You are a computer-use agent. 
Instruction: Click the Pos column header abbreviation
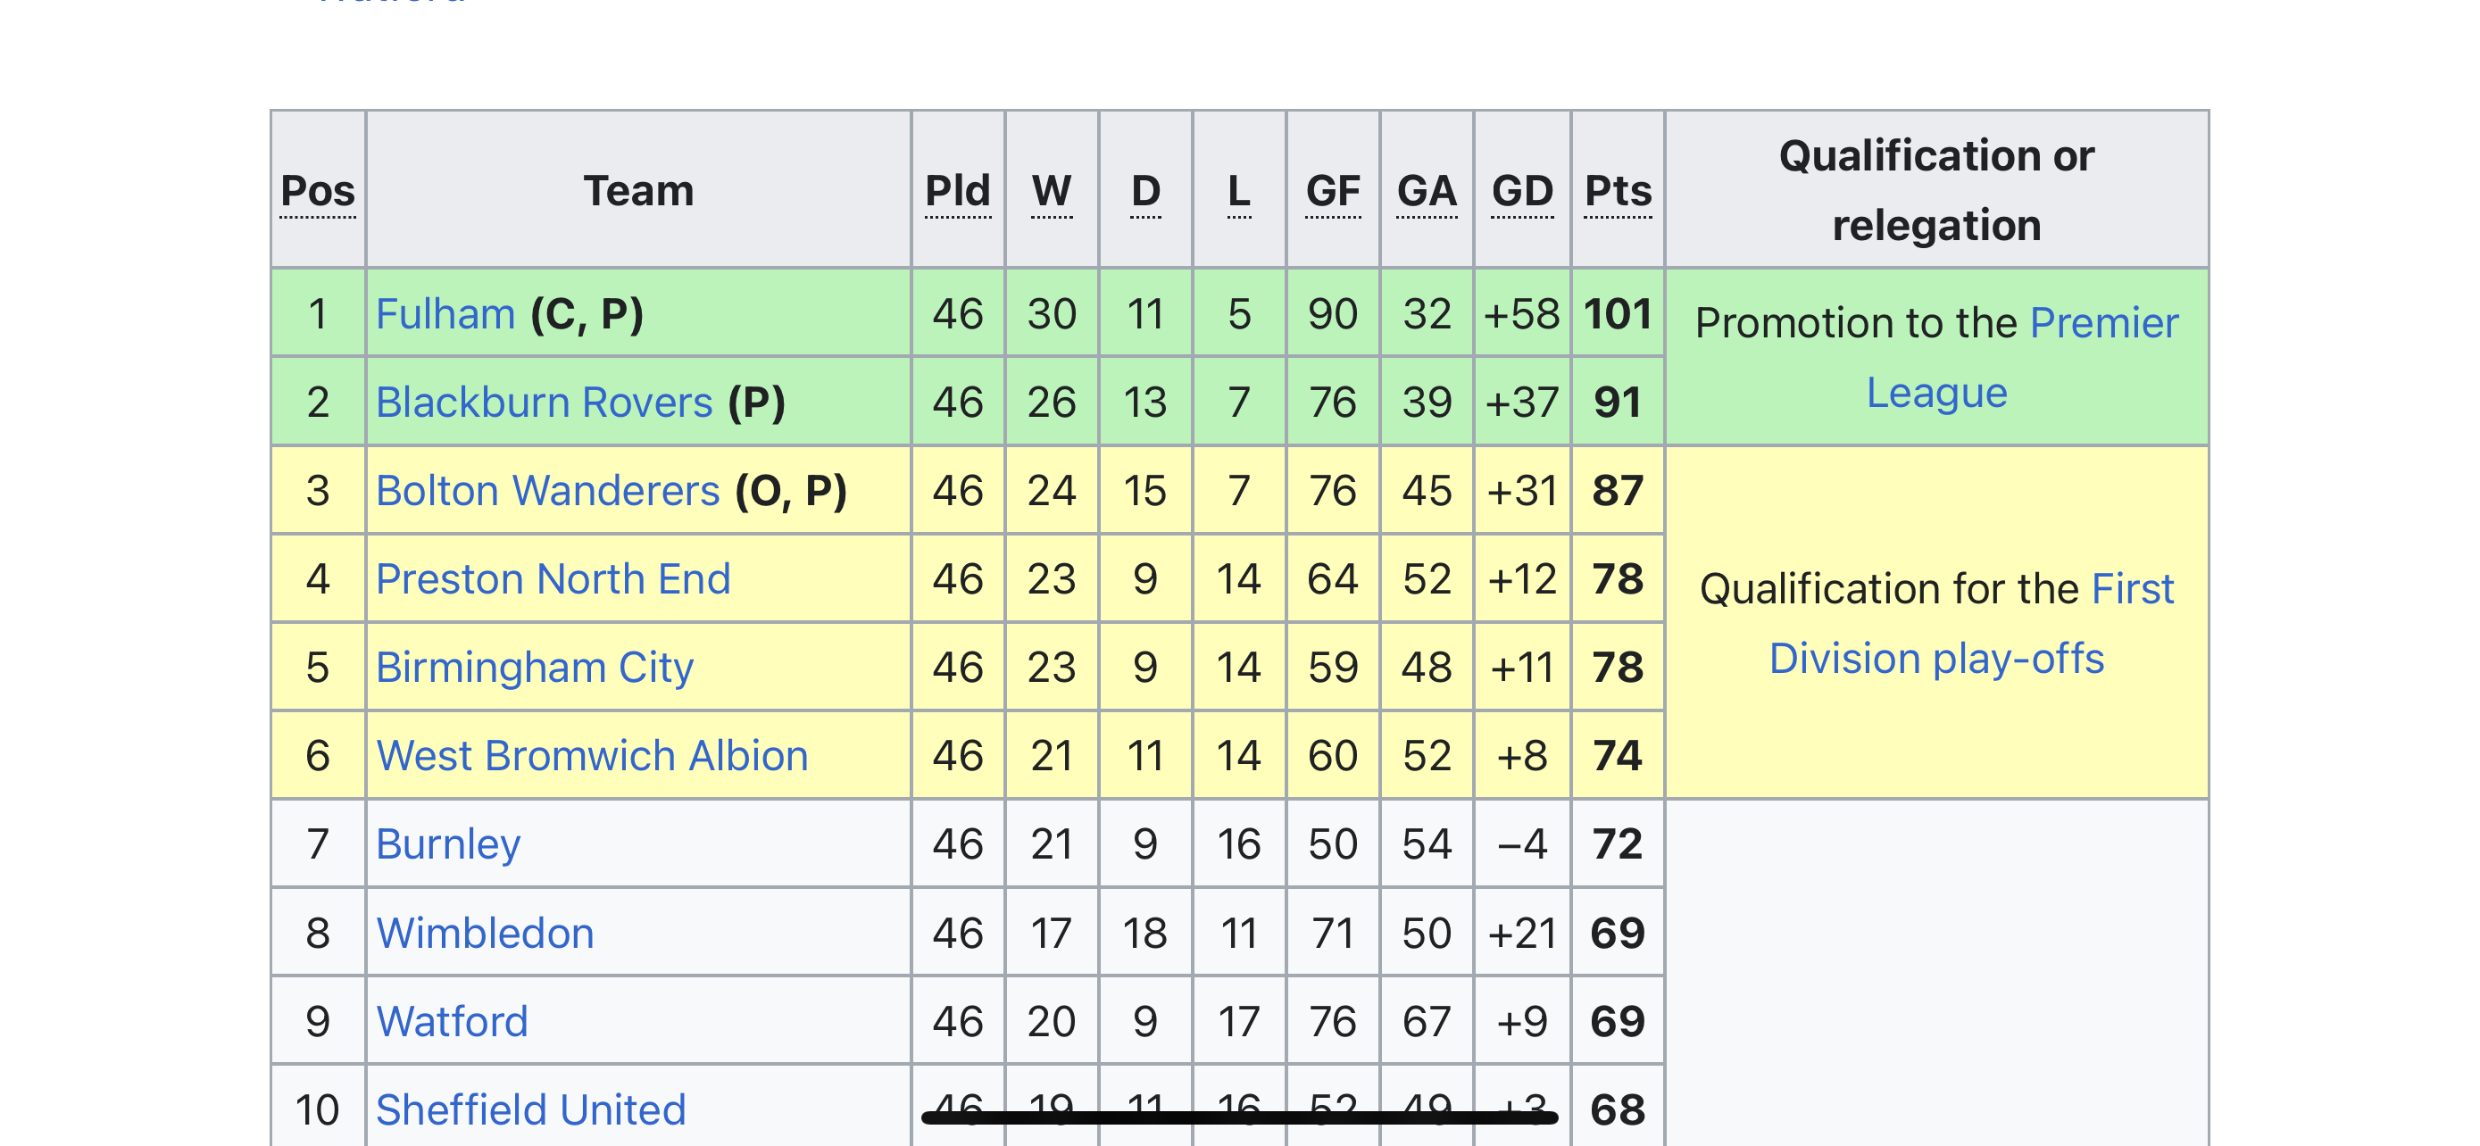coord(318,192)
